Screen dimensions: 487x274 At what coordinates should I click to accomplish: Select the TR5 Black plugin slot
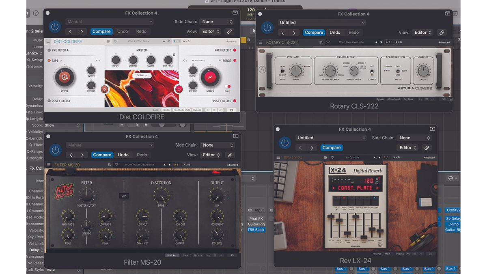[x=256, y=229]
